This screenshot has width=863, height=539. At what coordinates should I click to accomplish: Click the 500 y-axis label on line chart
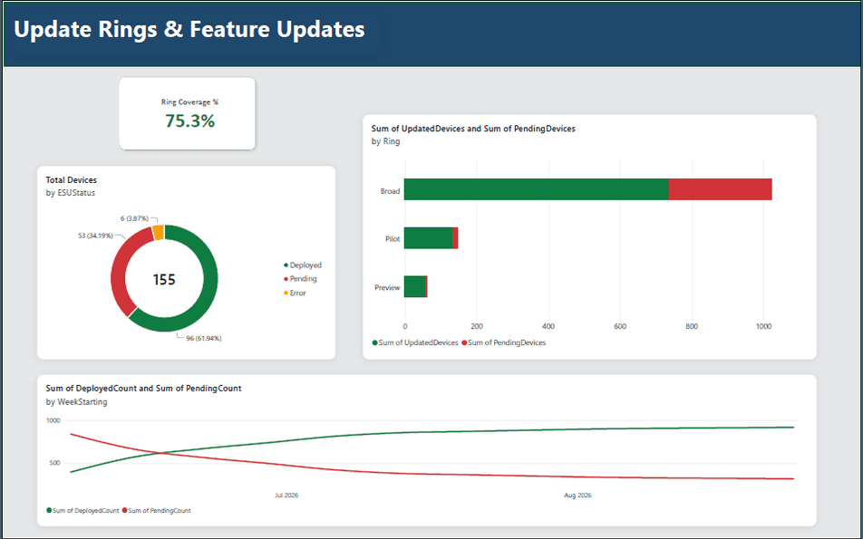(53, 463)
